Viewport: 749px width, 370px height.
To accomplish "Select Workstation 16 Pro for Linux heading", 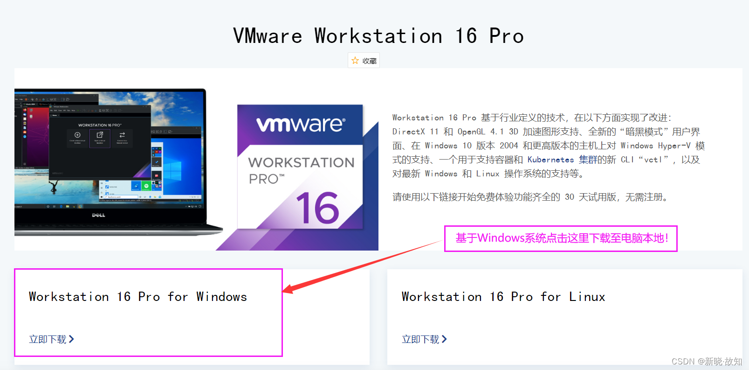I will click(504, 297).
